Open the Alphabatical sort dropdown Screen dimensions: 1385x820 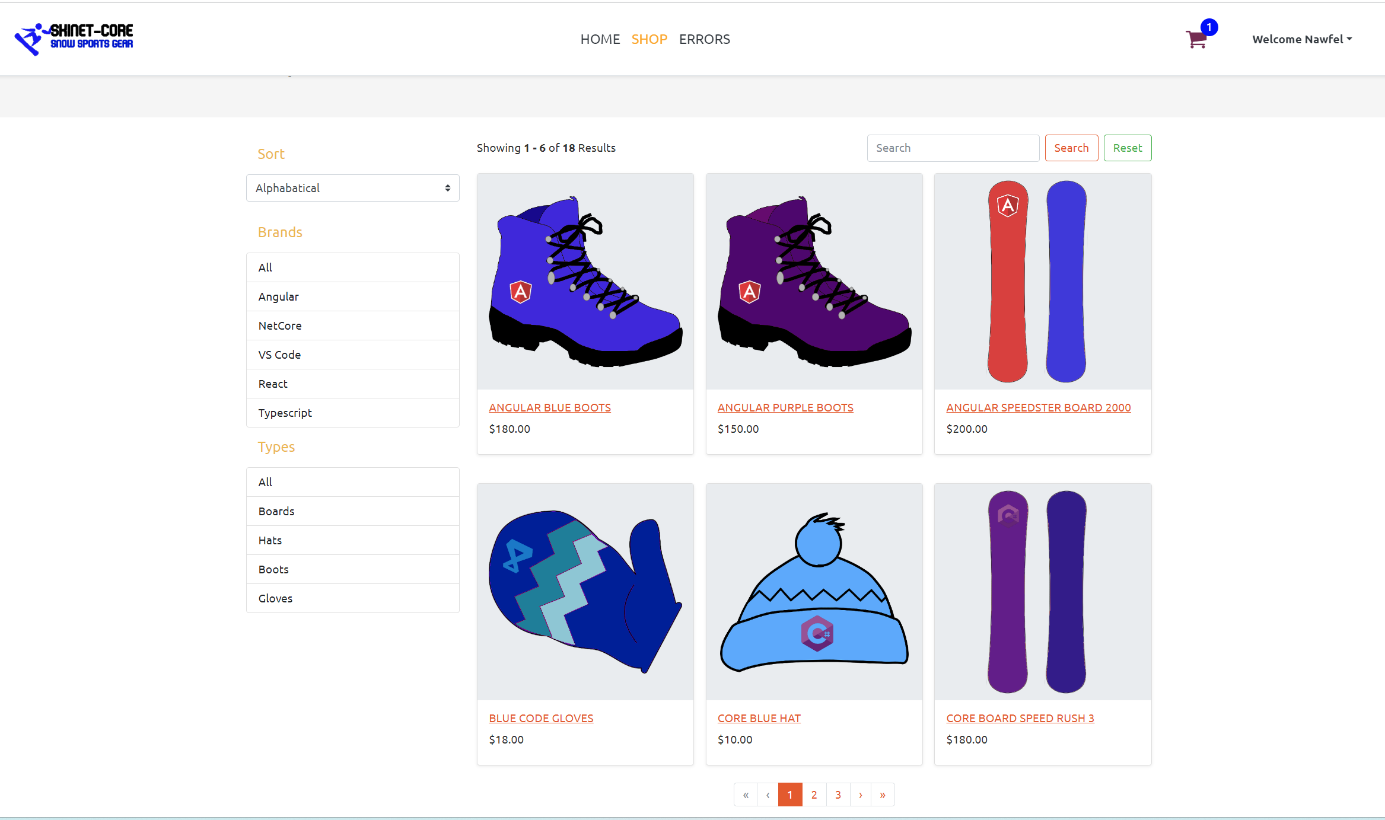353,188
